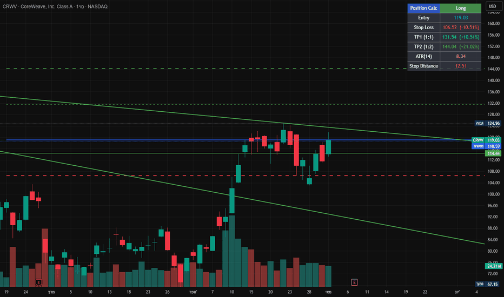Screen dimensions: 504x297
Task: Select the יוני month label on time axis
Action: (457, 292)
